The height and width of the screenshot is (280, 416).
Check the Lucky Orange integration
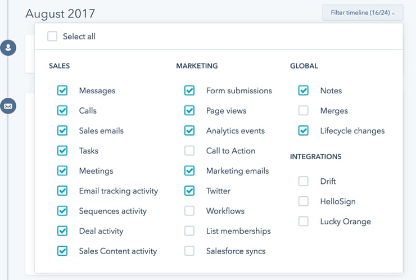pos(304,222)
